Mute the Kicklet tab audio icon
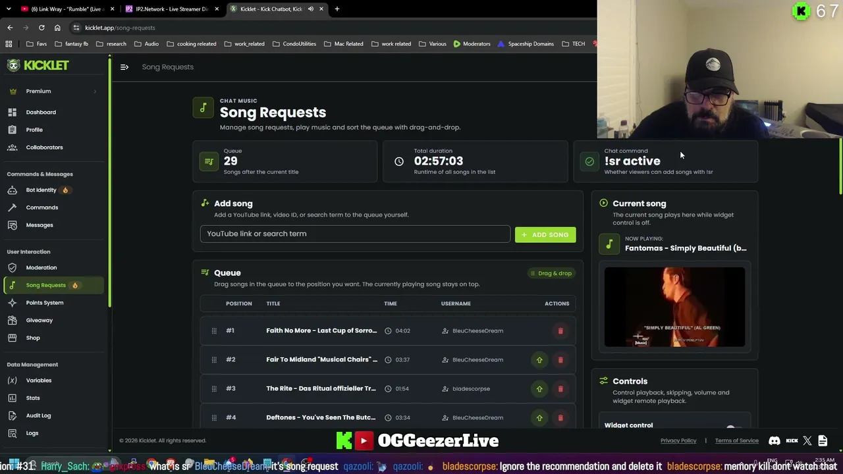The height and width of the screenshot is (474, 843). [311, 9]
